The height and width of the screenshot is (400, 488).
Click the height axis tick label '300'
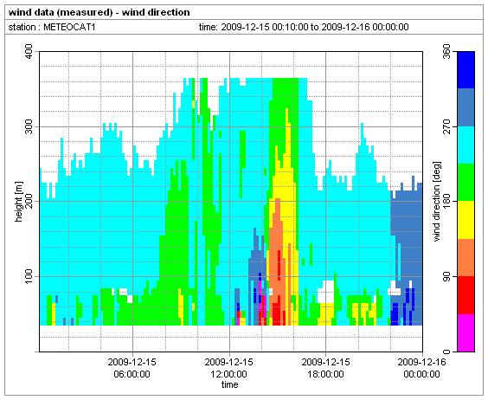coord(29,126)
